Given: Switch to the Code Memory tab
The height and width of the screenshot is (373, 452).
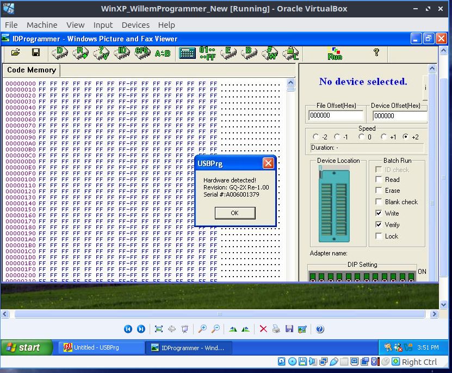Looking at the screenshot, I should (31, 70).
